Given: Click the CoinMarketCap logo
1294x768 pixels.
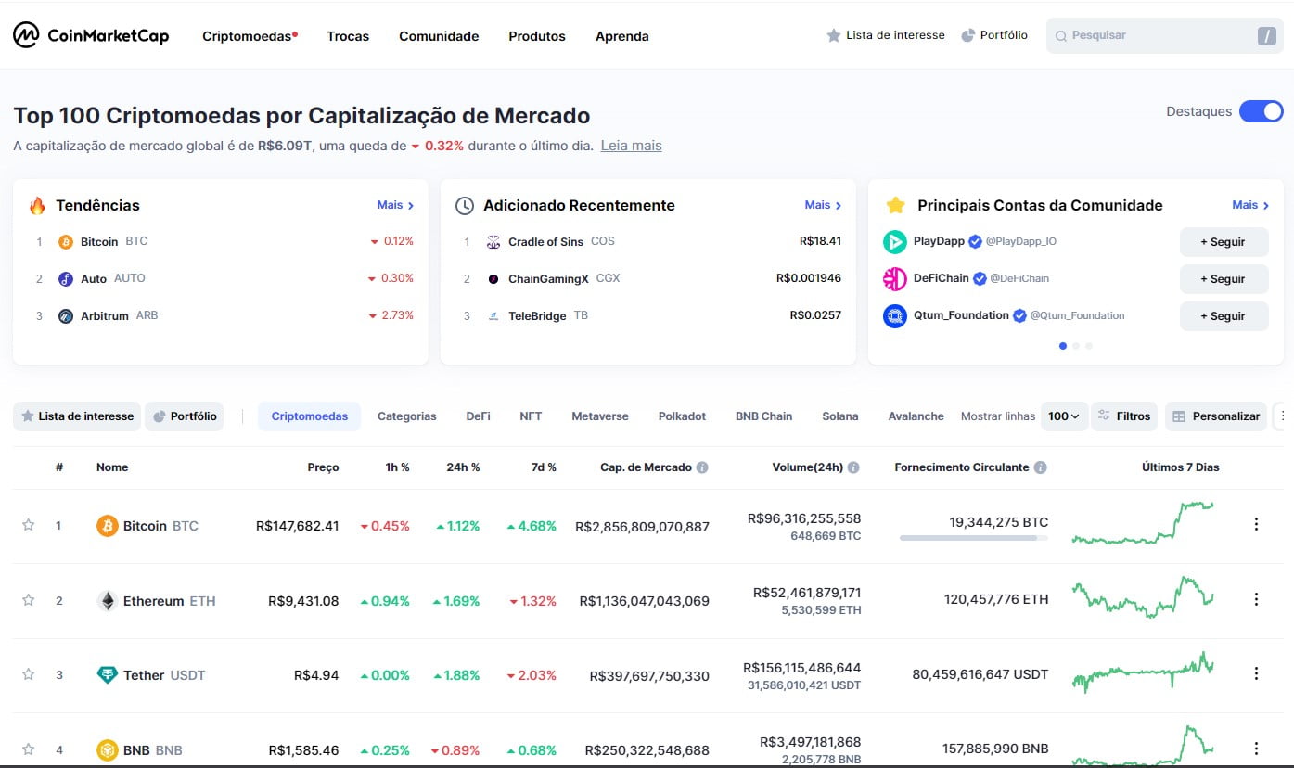Looking at the screenshot, I should pyautogui.click(x=91, y=36).
